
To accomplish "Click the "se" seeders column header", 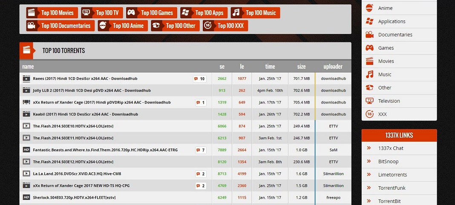I will tap(222, 67).
